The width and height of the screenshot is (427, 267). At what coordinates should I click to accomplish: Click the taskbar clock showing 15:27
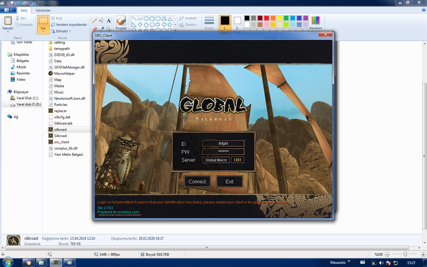point(411,263)
